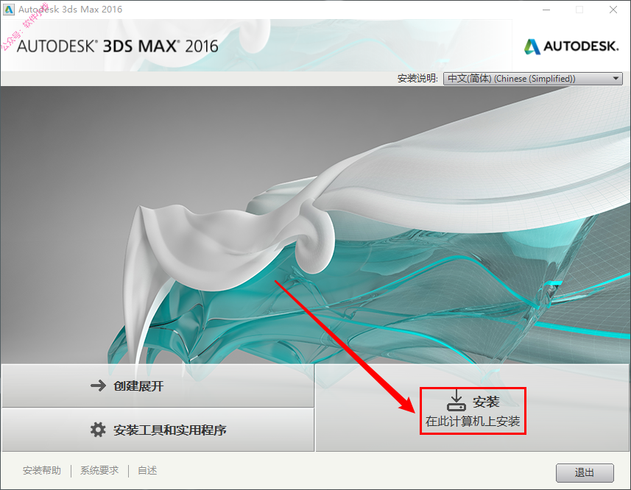This screenshot has width=631, height=490.
Task: Select 在此计算机上安装 text
Action: click(473, 422)
